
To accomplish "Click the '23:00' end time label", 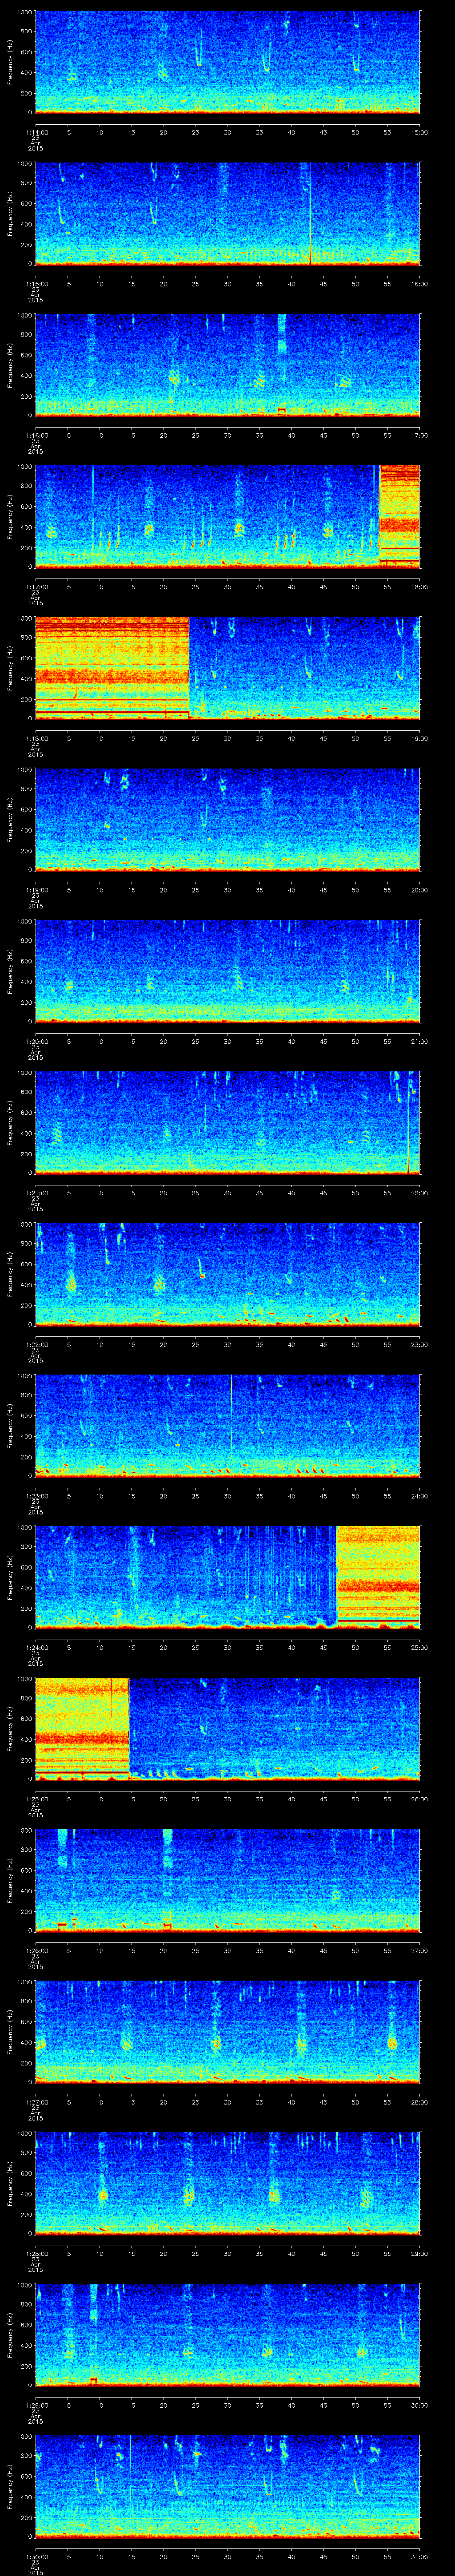I will (x=420, y=1345).
